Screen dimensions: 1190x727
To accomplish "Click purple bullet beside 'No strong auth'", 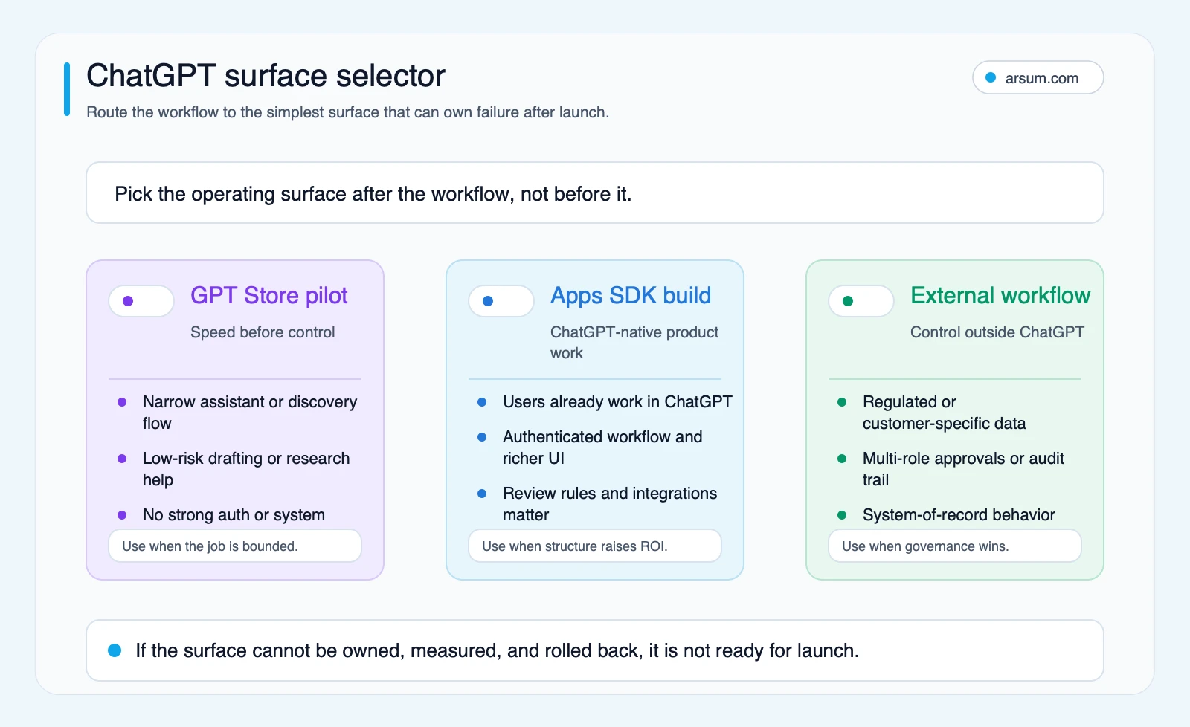I will pyautogui.click(x=122, y=515).
